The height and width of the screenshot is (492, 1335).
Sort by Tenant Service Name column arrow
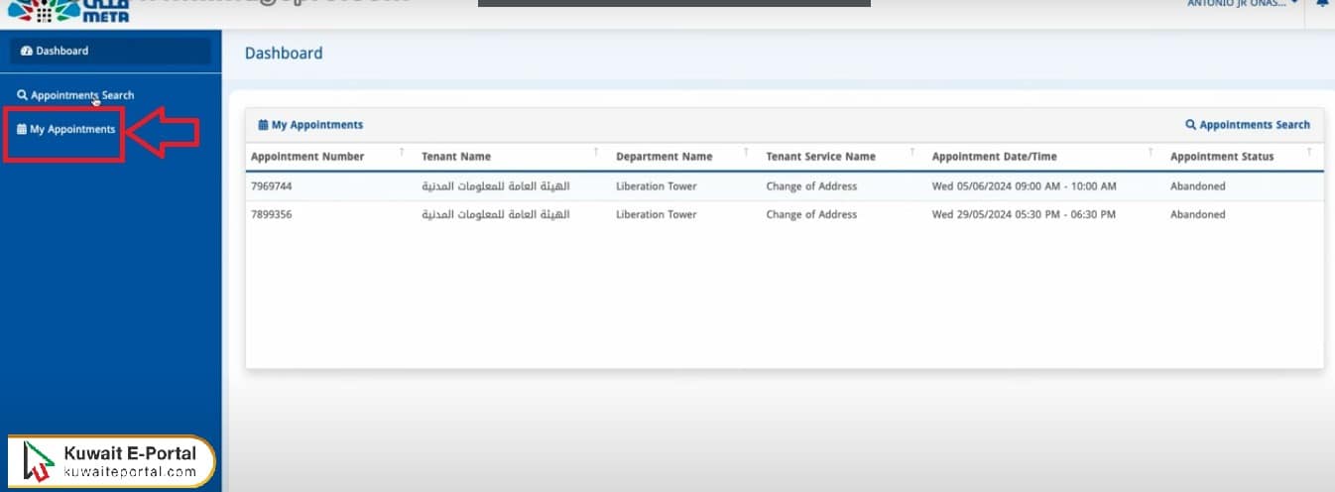912,152
